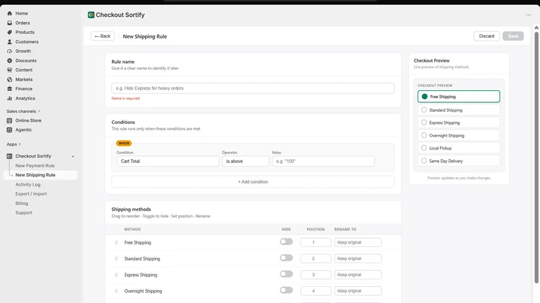Click position field for Overnight Shipping
This screenshot has height=303, width=540.
pyautogui.click(x=316, y=291)
